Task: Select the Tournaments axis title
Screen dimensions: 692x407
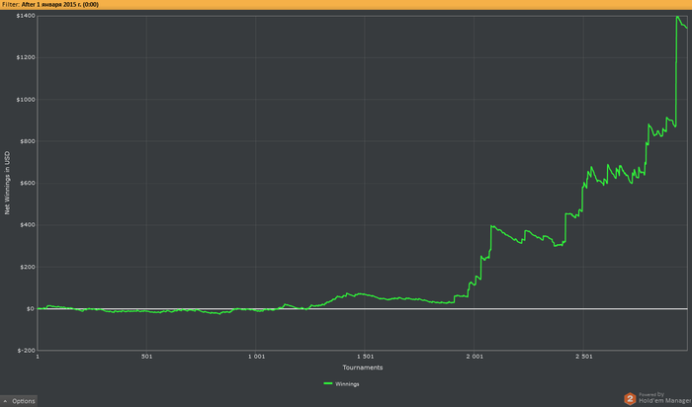Action: pyautogui.click(x=363, y=367)
